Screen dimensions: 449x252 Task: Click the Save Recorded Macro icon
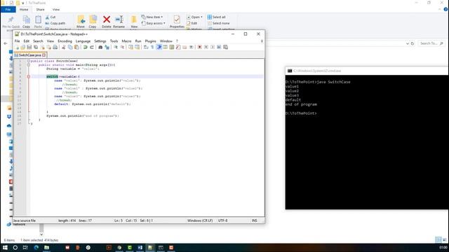(x=226, y=47)
